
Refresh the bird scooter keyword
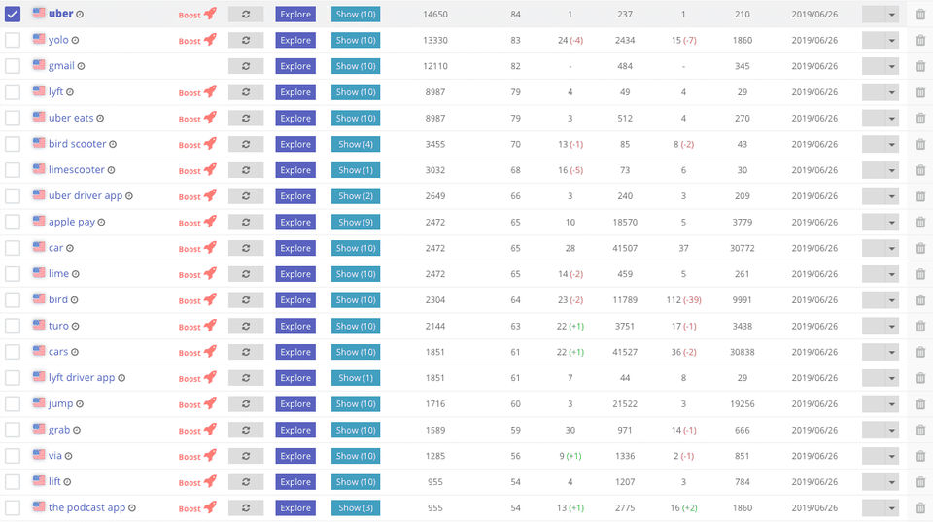click(x=246, y=144)
